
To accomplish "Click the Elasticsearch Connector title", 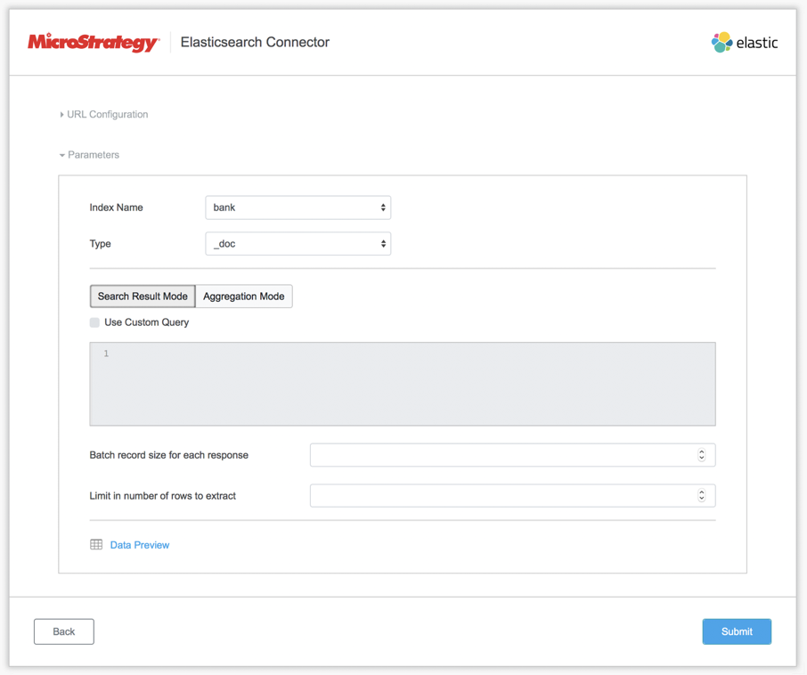I will click(x=255, y=43).
